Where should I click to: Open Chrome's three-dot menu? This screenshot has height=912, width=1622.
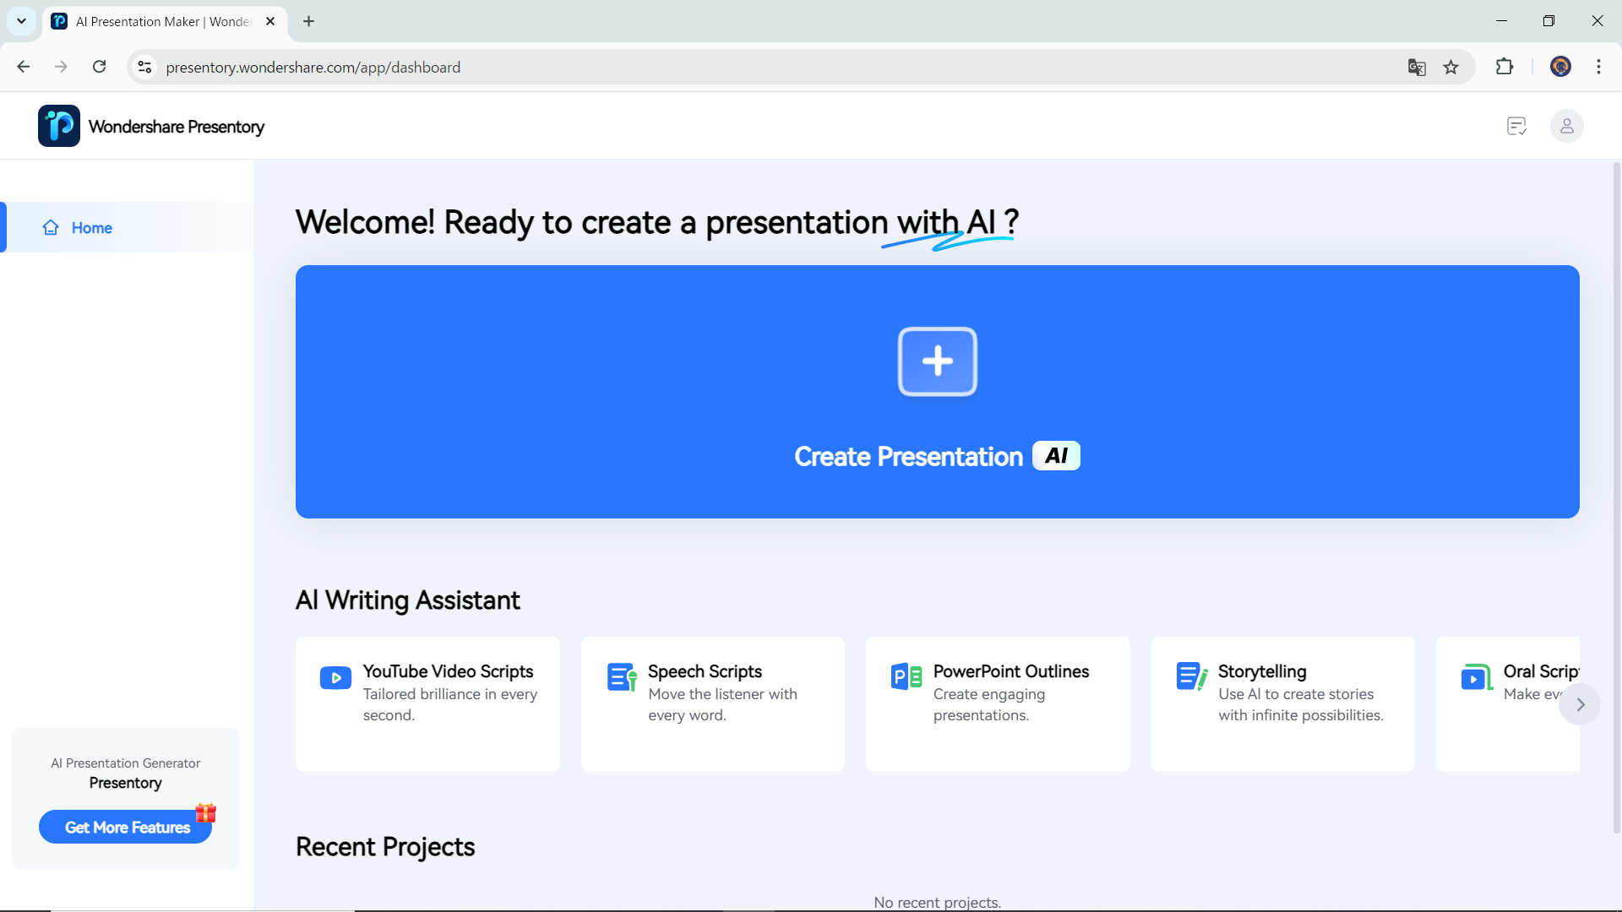click(x=1598, y=67)
